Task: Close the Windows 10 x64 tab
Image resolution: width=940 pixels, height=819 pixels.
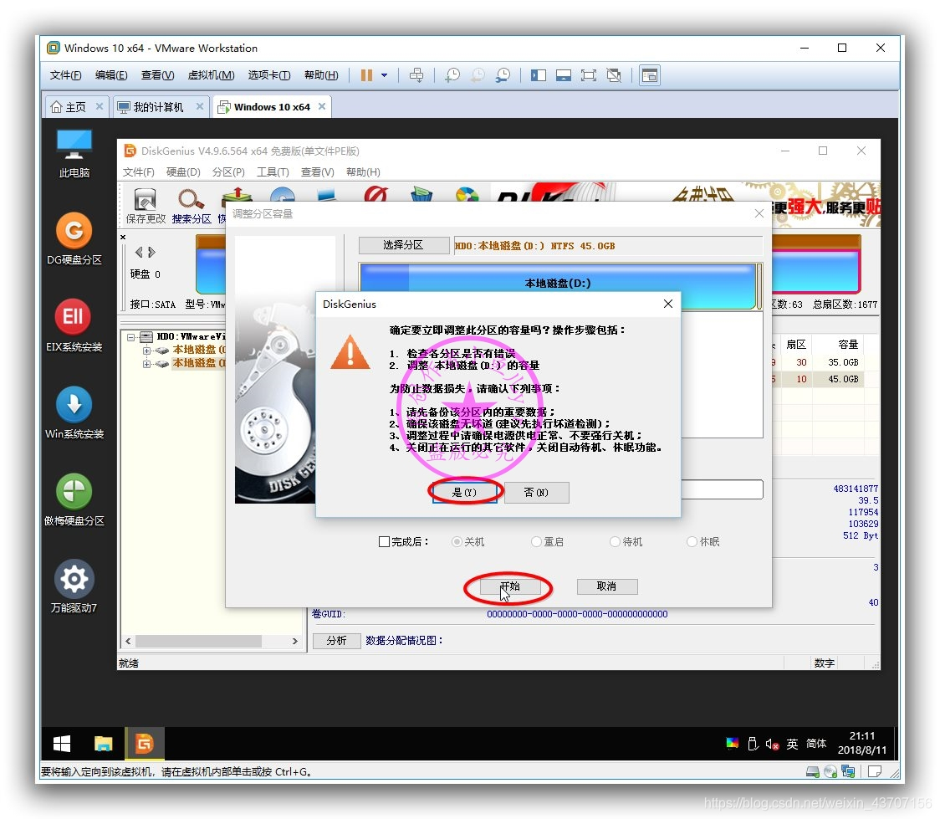Action: (x=322, y=106)
